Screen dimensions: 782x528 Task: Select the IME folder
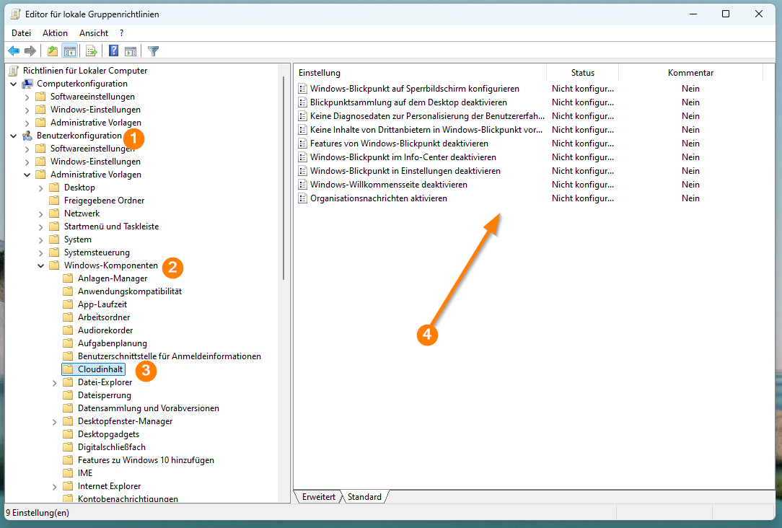coord(85,472)
